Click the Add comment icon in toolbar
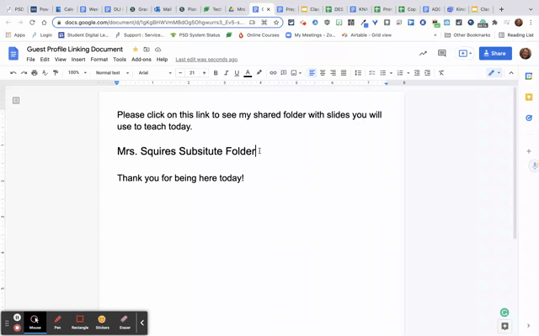This screenshot has height=336, width=539. [284, 73]
